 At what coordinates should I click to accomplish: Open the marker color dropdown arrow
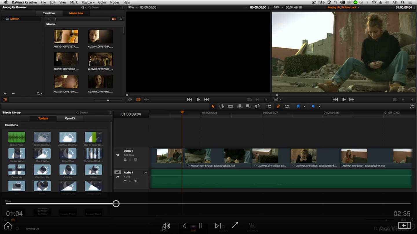pos(319,106)
